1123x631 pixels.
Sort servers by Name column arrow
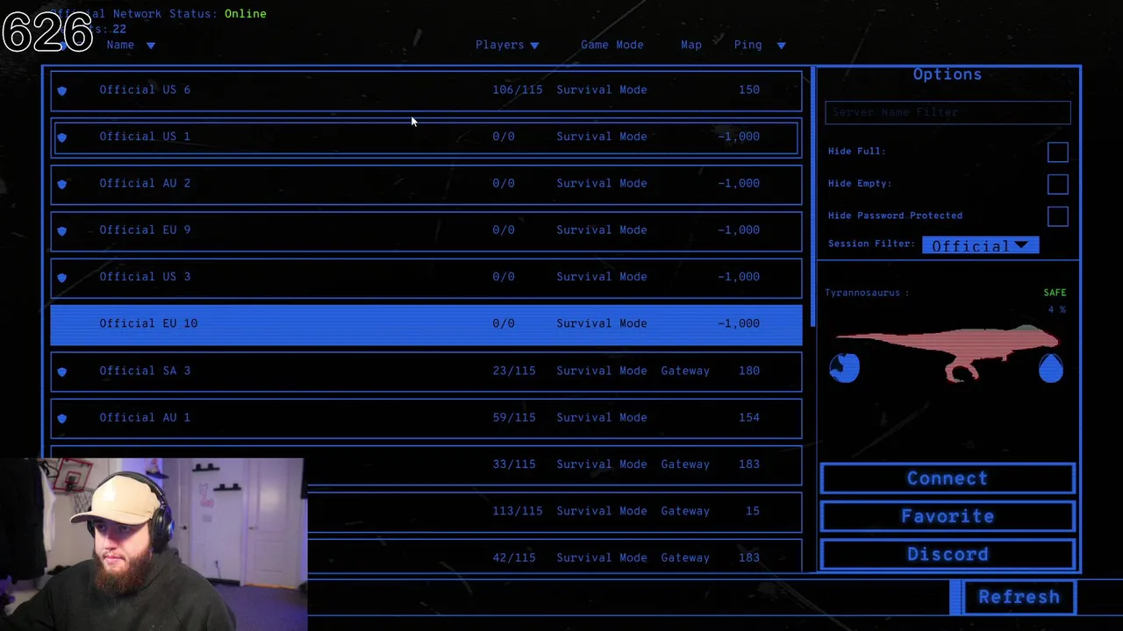[x=150, y=46]
